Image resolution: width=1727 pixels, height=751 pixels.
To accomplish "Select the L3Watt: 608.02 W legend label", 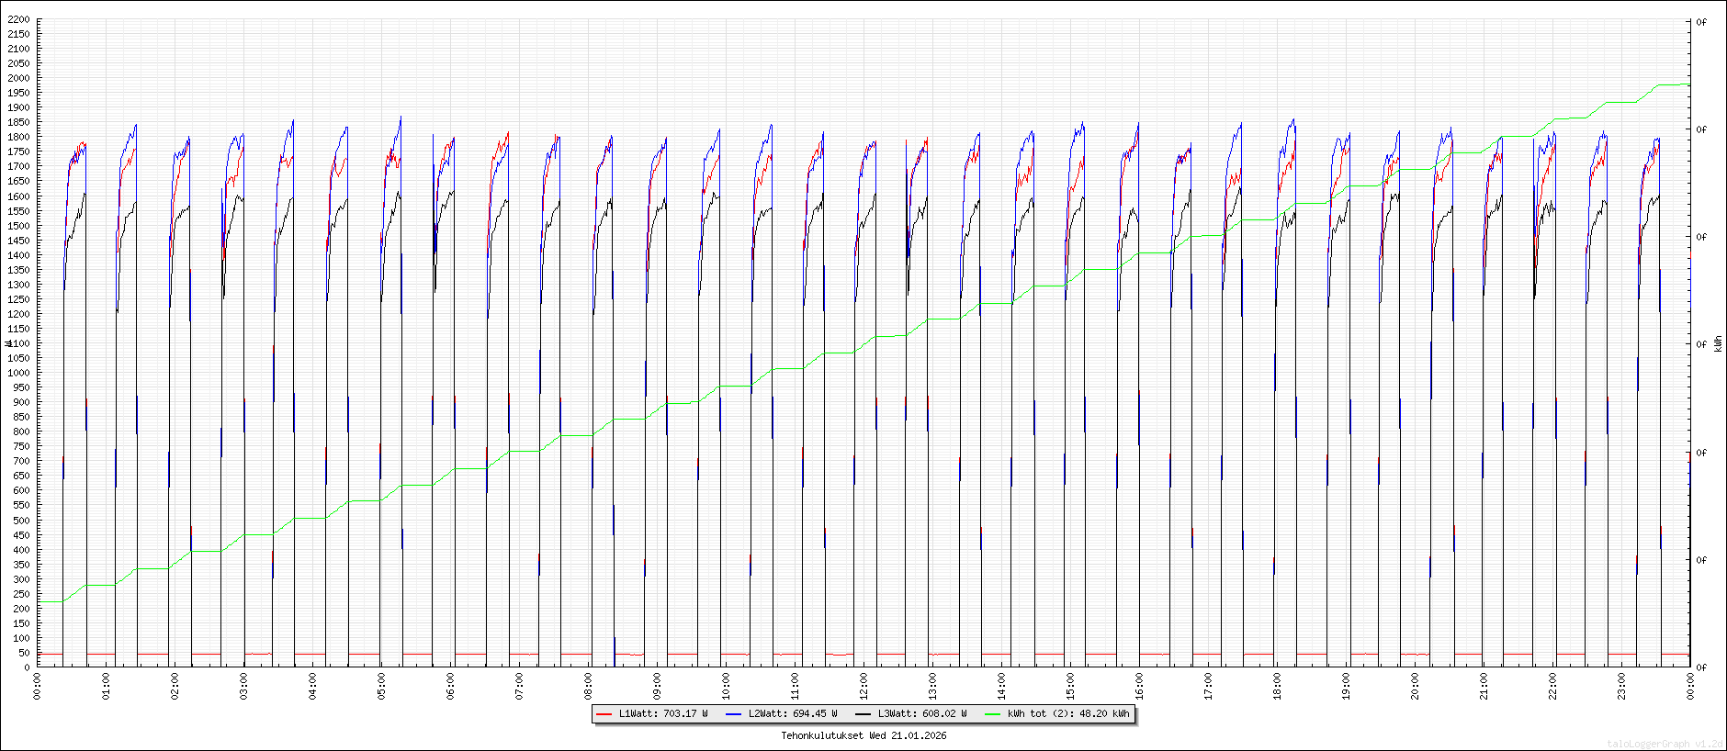I will [x=921, y=714].
